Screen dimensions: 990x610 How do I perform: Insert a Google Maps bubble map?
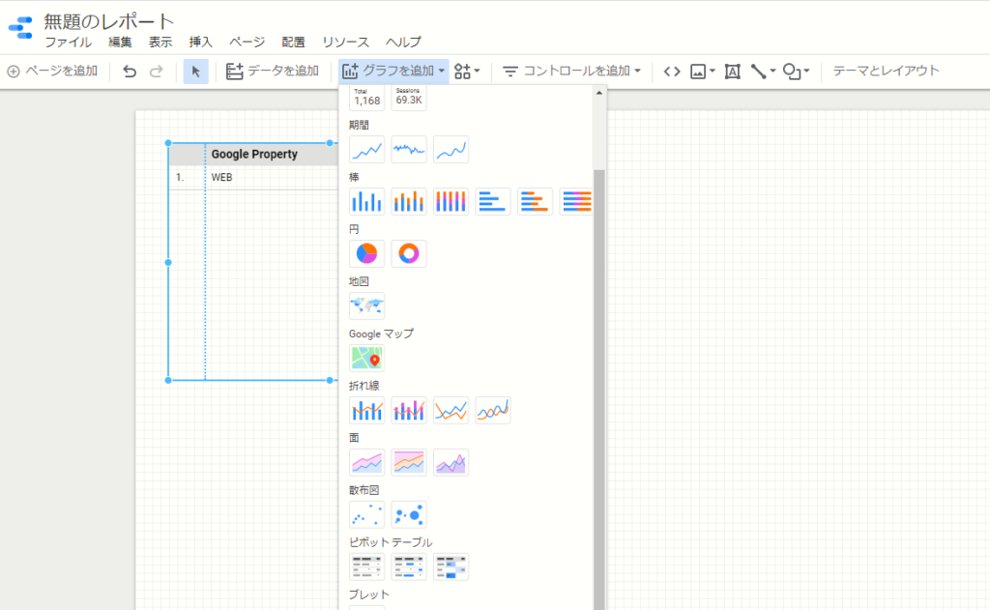pos(366,358)
